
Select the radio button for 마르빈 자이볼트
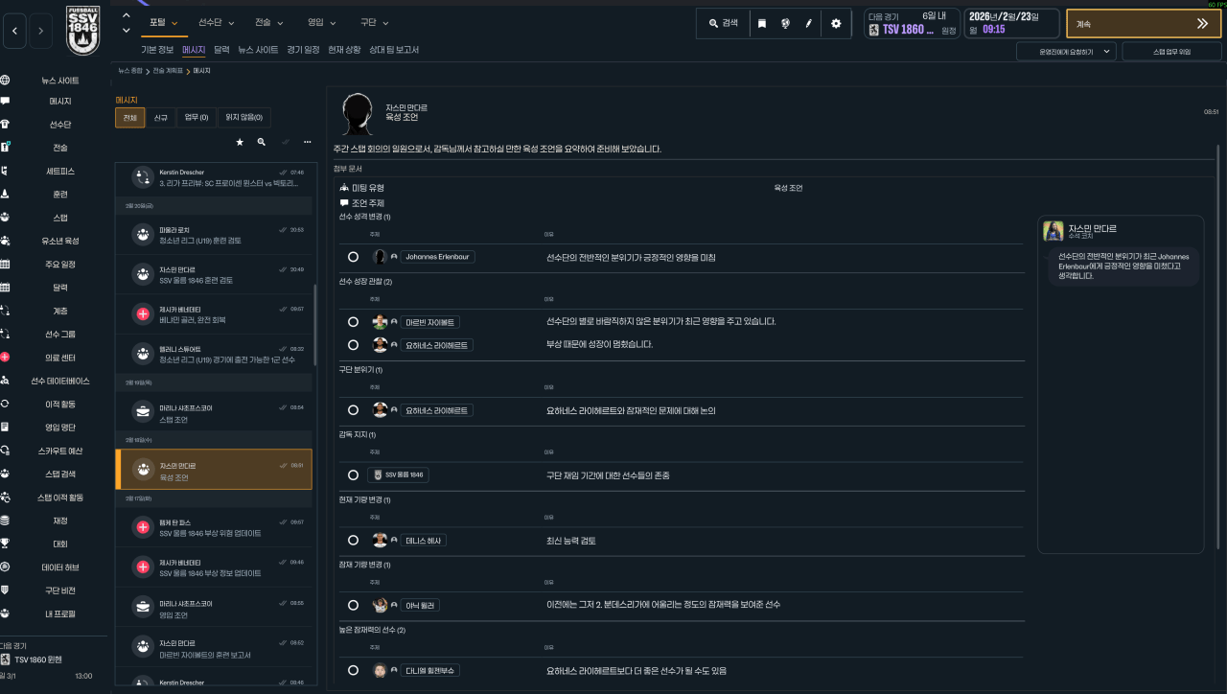(x=354, y=322)
